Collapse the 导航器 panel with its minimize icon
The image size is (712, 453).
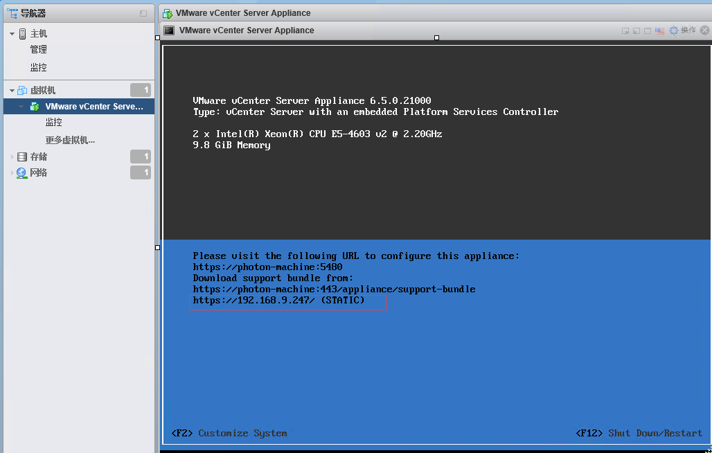[143, 14]
